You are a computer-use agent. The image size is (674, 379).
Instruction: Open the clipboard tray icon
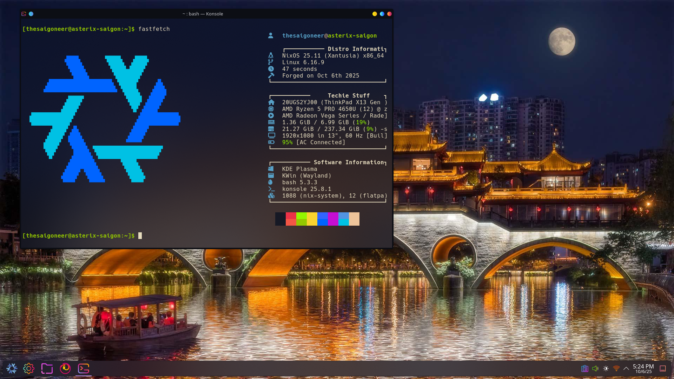(584, 368)
